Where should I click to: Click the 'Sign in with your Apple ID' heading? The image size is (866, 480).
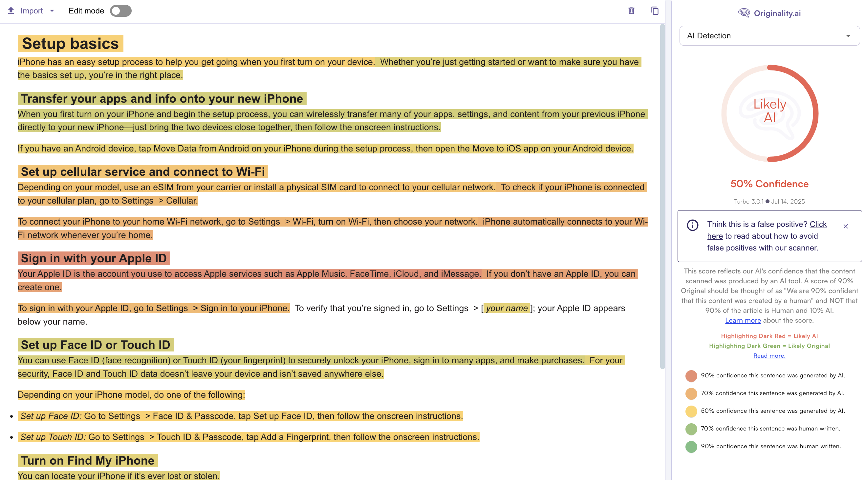click(94, 258)
